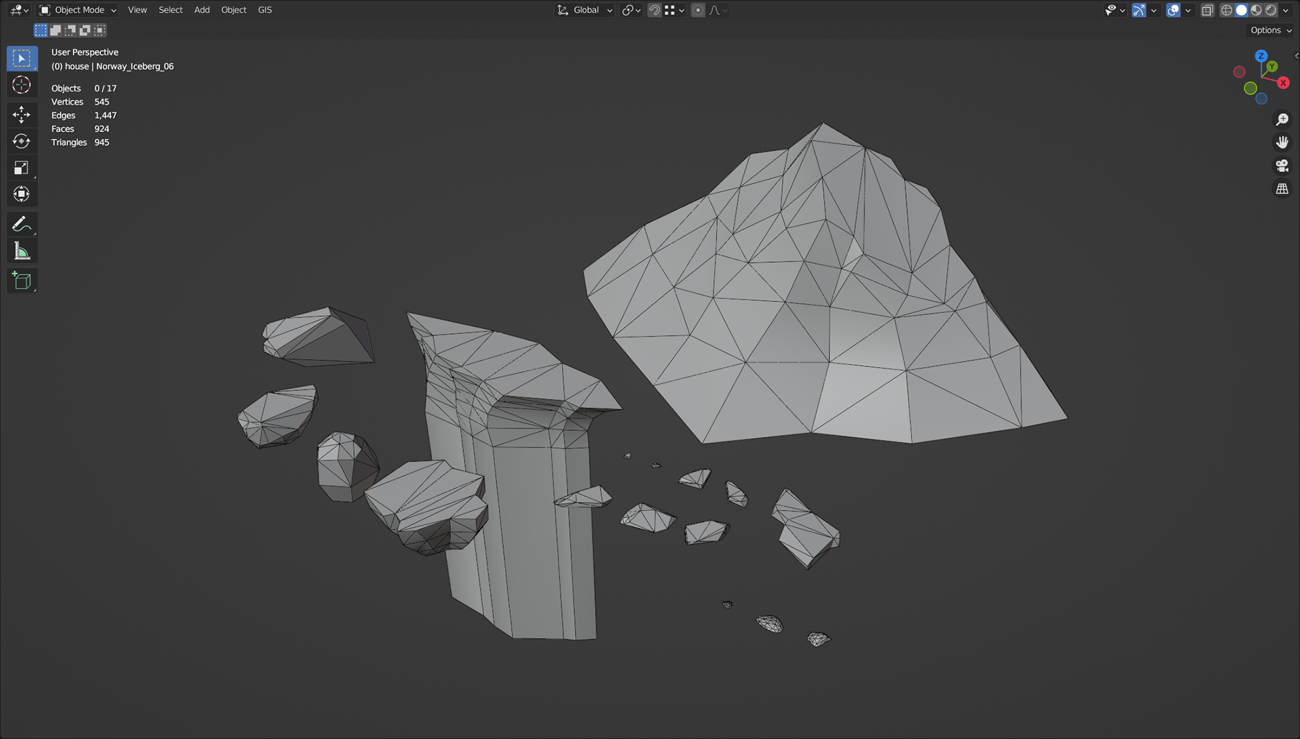
Task: Toggle proportional editing
Action: click(698, 10)
